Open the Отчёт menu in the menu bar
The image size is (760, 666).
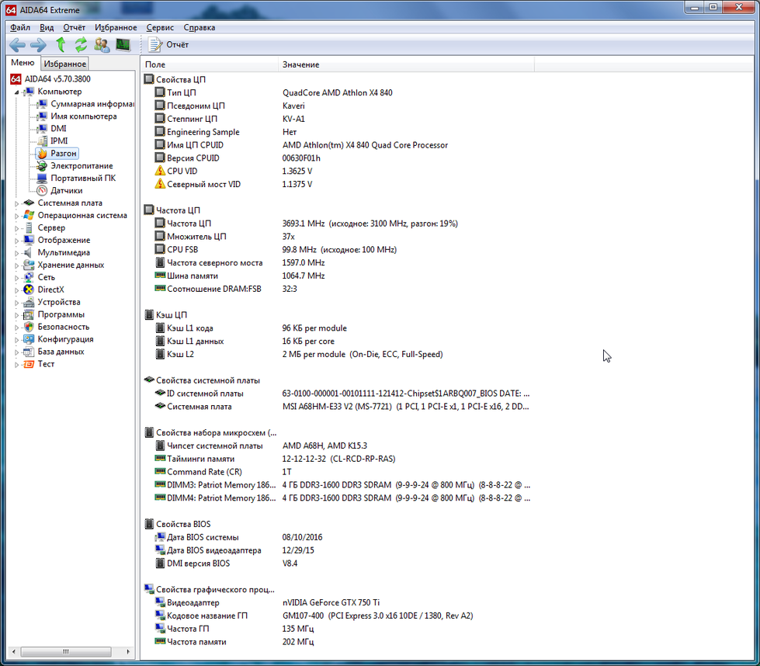point(75,28)
